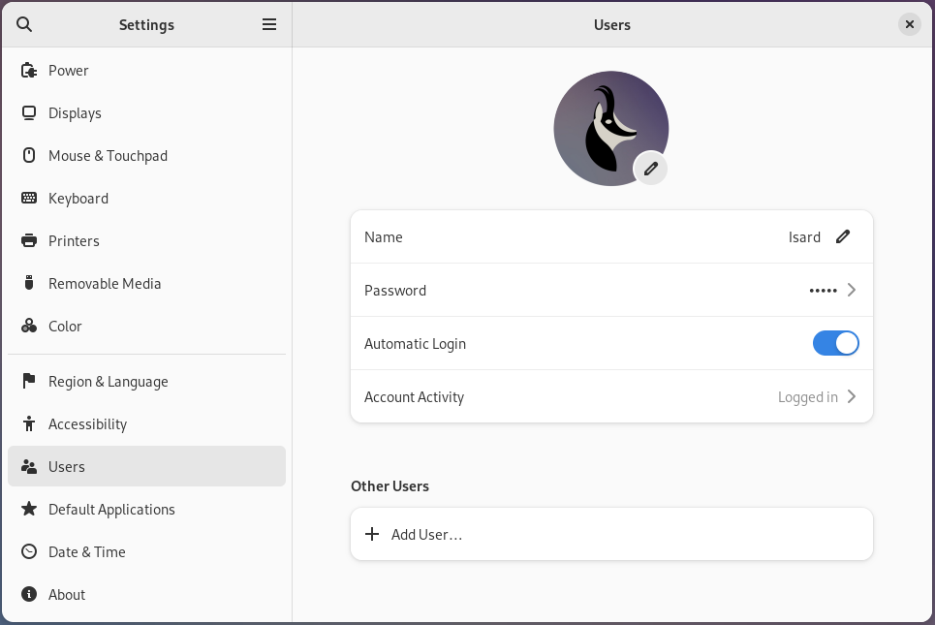
Task: Disable the Automatic Login switch
Action: pyautogui.click(x=835, y=343)
